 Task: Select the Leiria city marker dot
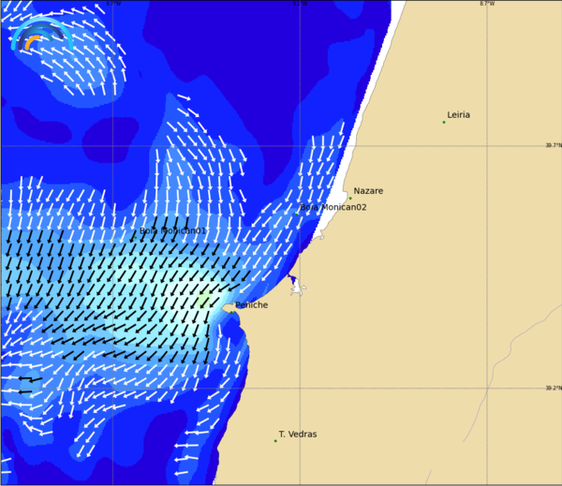[444, 122]
